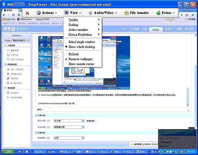Collapse the first sidebar section (article management)
The width and height of the screenshot is (198, 155).
tap(5, 45)
